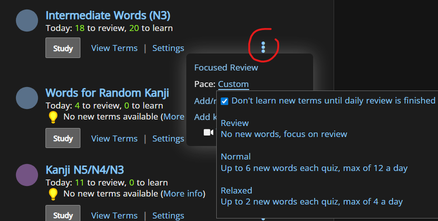Click the Words for Random Kanji avatar
This screenshot has height=221, width=438.
pyautogui.click(x=27, y=97)
